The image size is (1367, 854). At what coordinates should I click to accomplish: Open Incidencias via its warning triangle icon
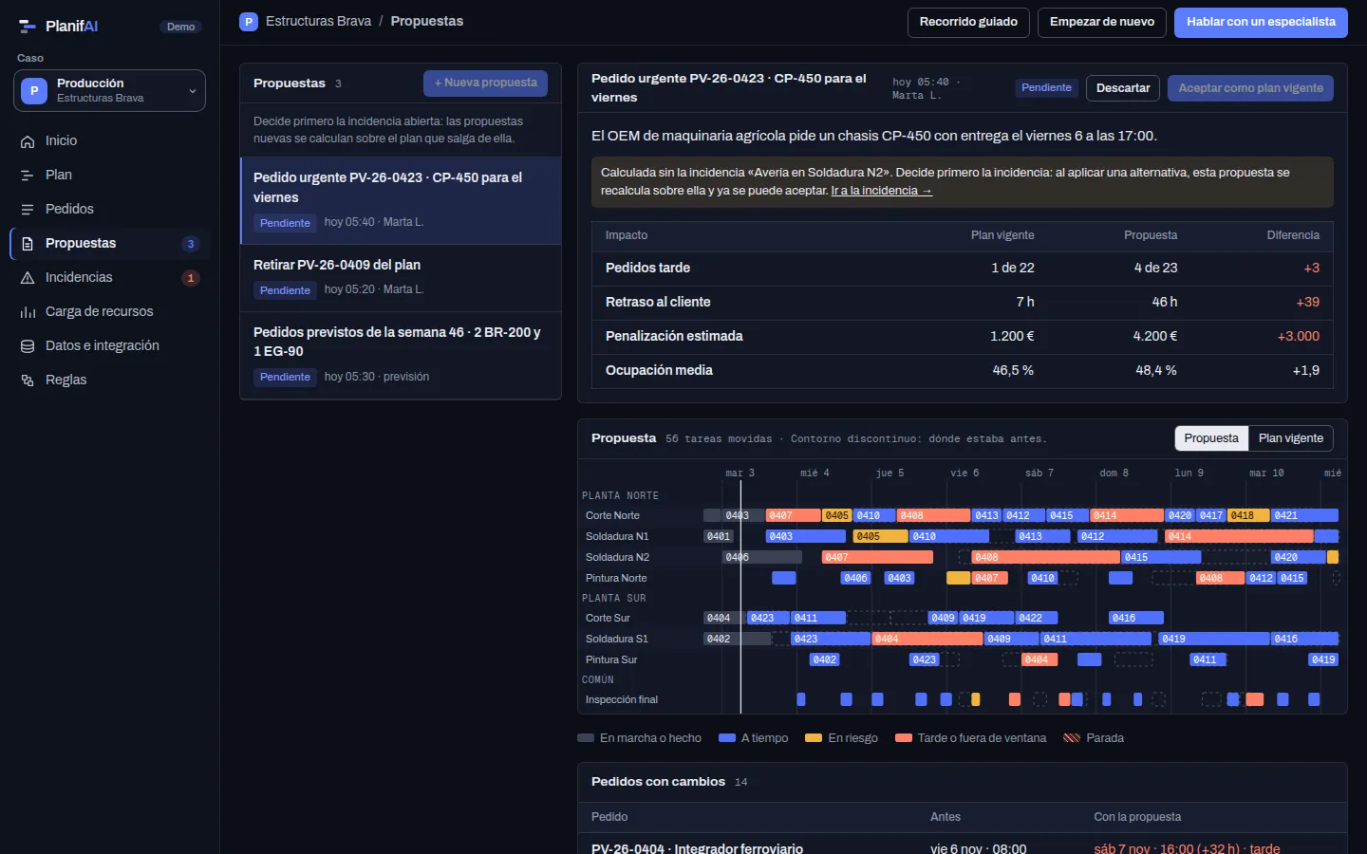point(28,278)
